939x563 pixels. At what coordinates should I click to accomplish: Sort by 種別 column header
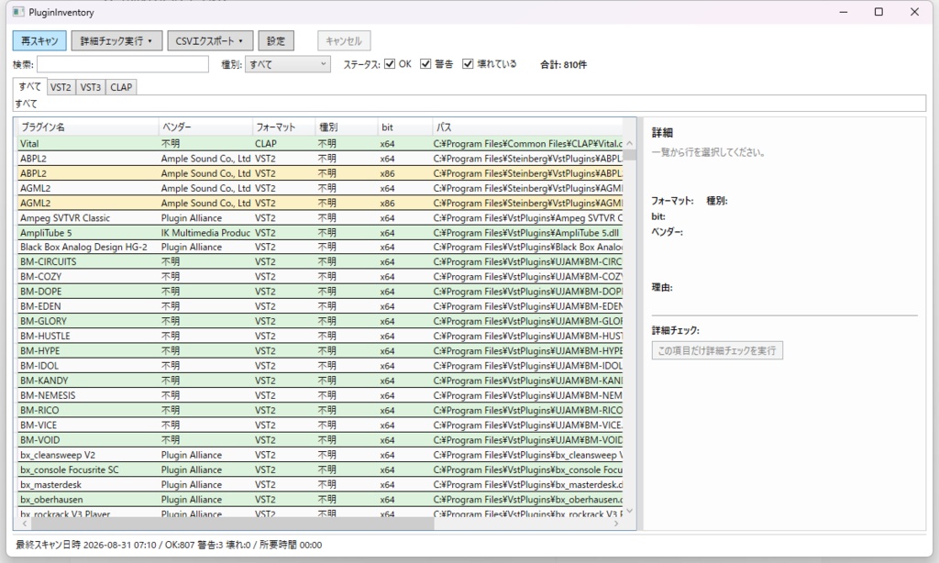pos(347,127)
